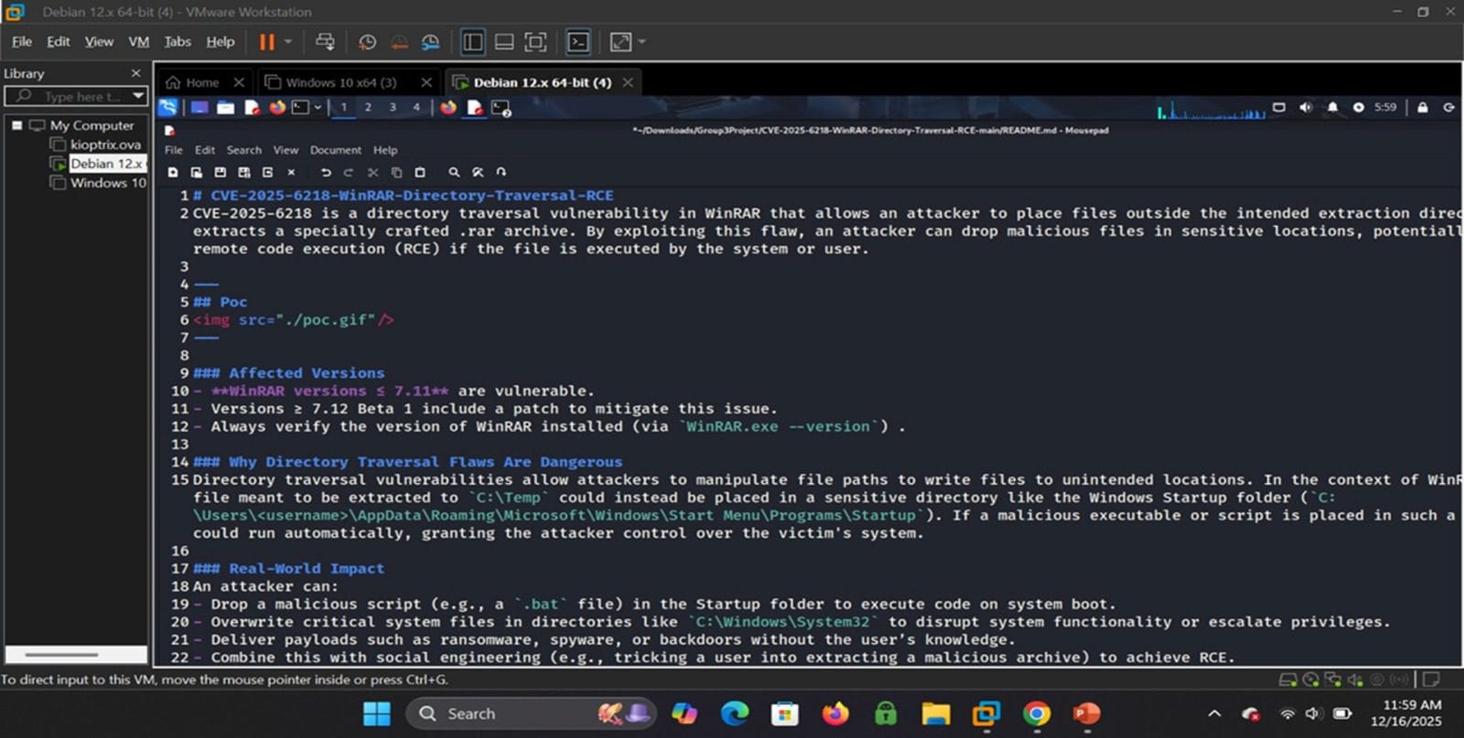Click the Mousepad save document icon
Image resolution: width=1464 pixels, height=738 pixels.
(x=220, y=172)
